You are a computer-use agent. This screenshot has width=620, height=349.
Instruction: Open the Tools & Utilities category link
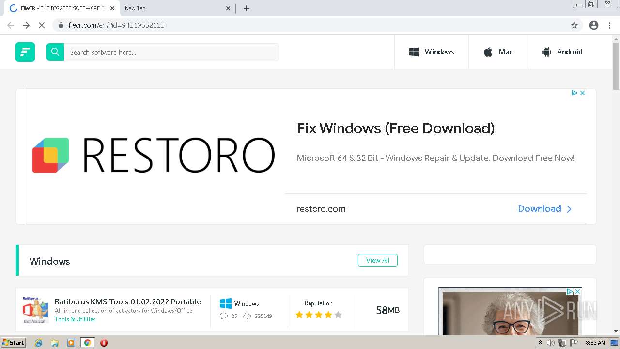click(75, 319)
